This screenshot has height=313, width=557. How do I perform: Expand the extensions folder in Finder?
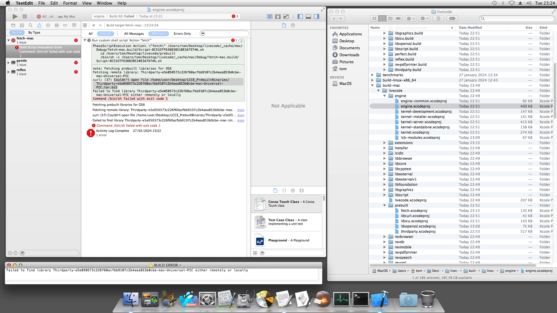click(x=384, y=143)
